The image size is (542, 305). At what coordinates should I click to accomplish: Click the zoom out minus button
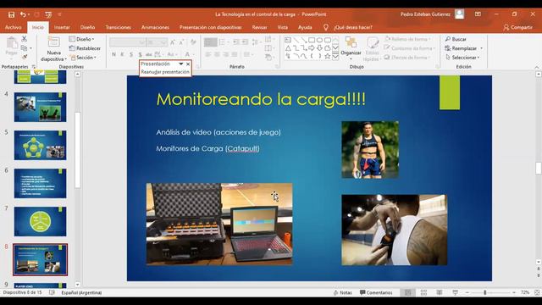pyautogui.click(x=467, y=292)
